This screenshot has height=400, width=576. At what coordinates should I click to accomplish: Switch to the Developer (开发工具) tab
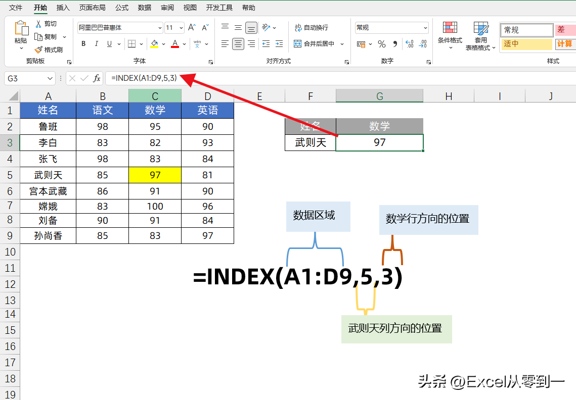[219, 8]
